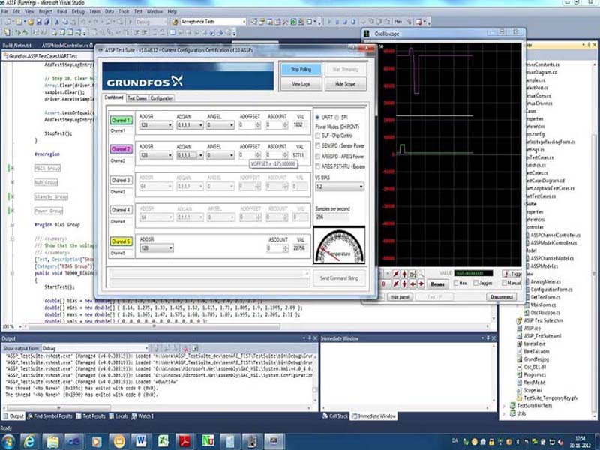Open Channel 1 ADGAIN dropdown
This screenshot has width=600, height=450.
[190, 125]
